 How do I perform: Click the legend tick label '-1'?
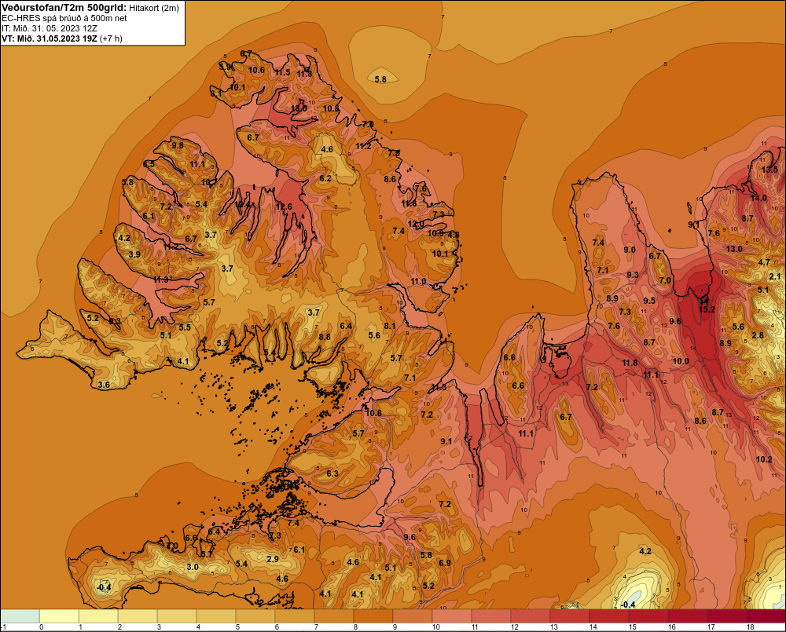[x=4, y=627]
